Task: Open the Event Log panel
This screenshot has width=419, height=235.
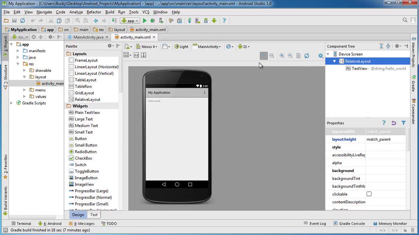Action: click(315, 224)
